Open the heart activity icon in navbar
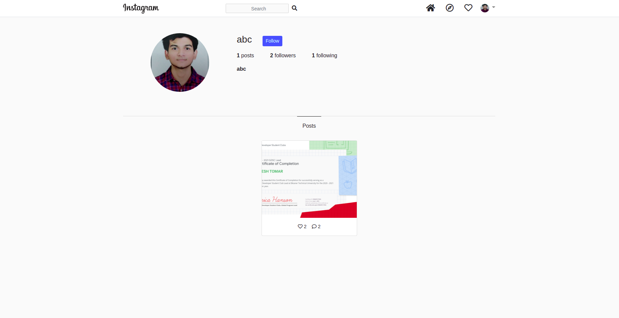The height and width of the screenshot is (318, 619). click(468, 8)
